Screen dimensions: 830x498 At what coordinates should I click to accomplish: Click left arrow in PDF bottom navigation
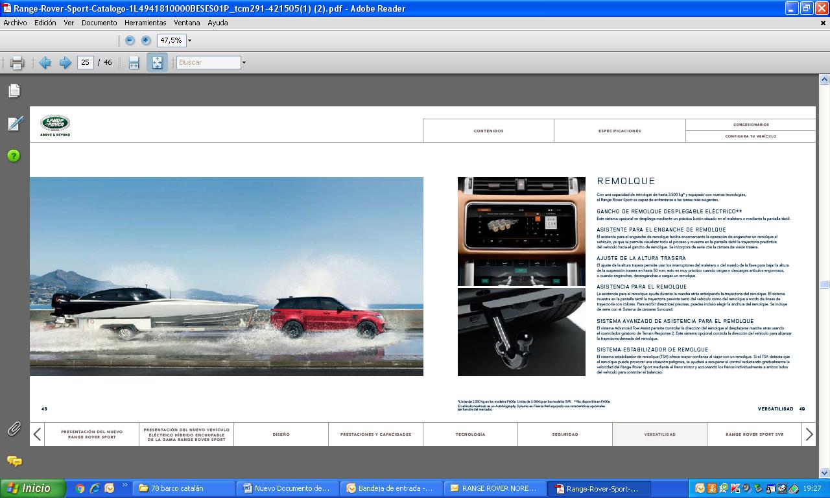point(37,434)
